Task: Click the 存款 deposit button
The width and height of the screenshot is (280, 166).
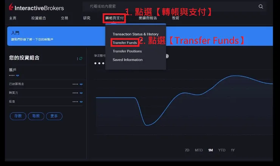Action: coord(18,116)
